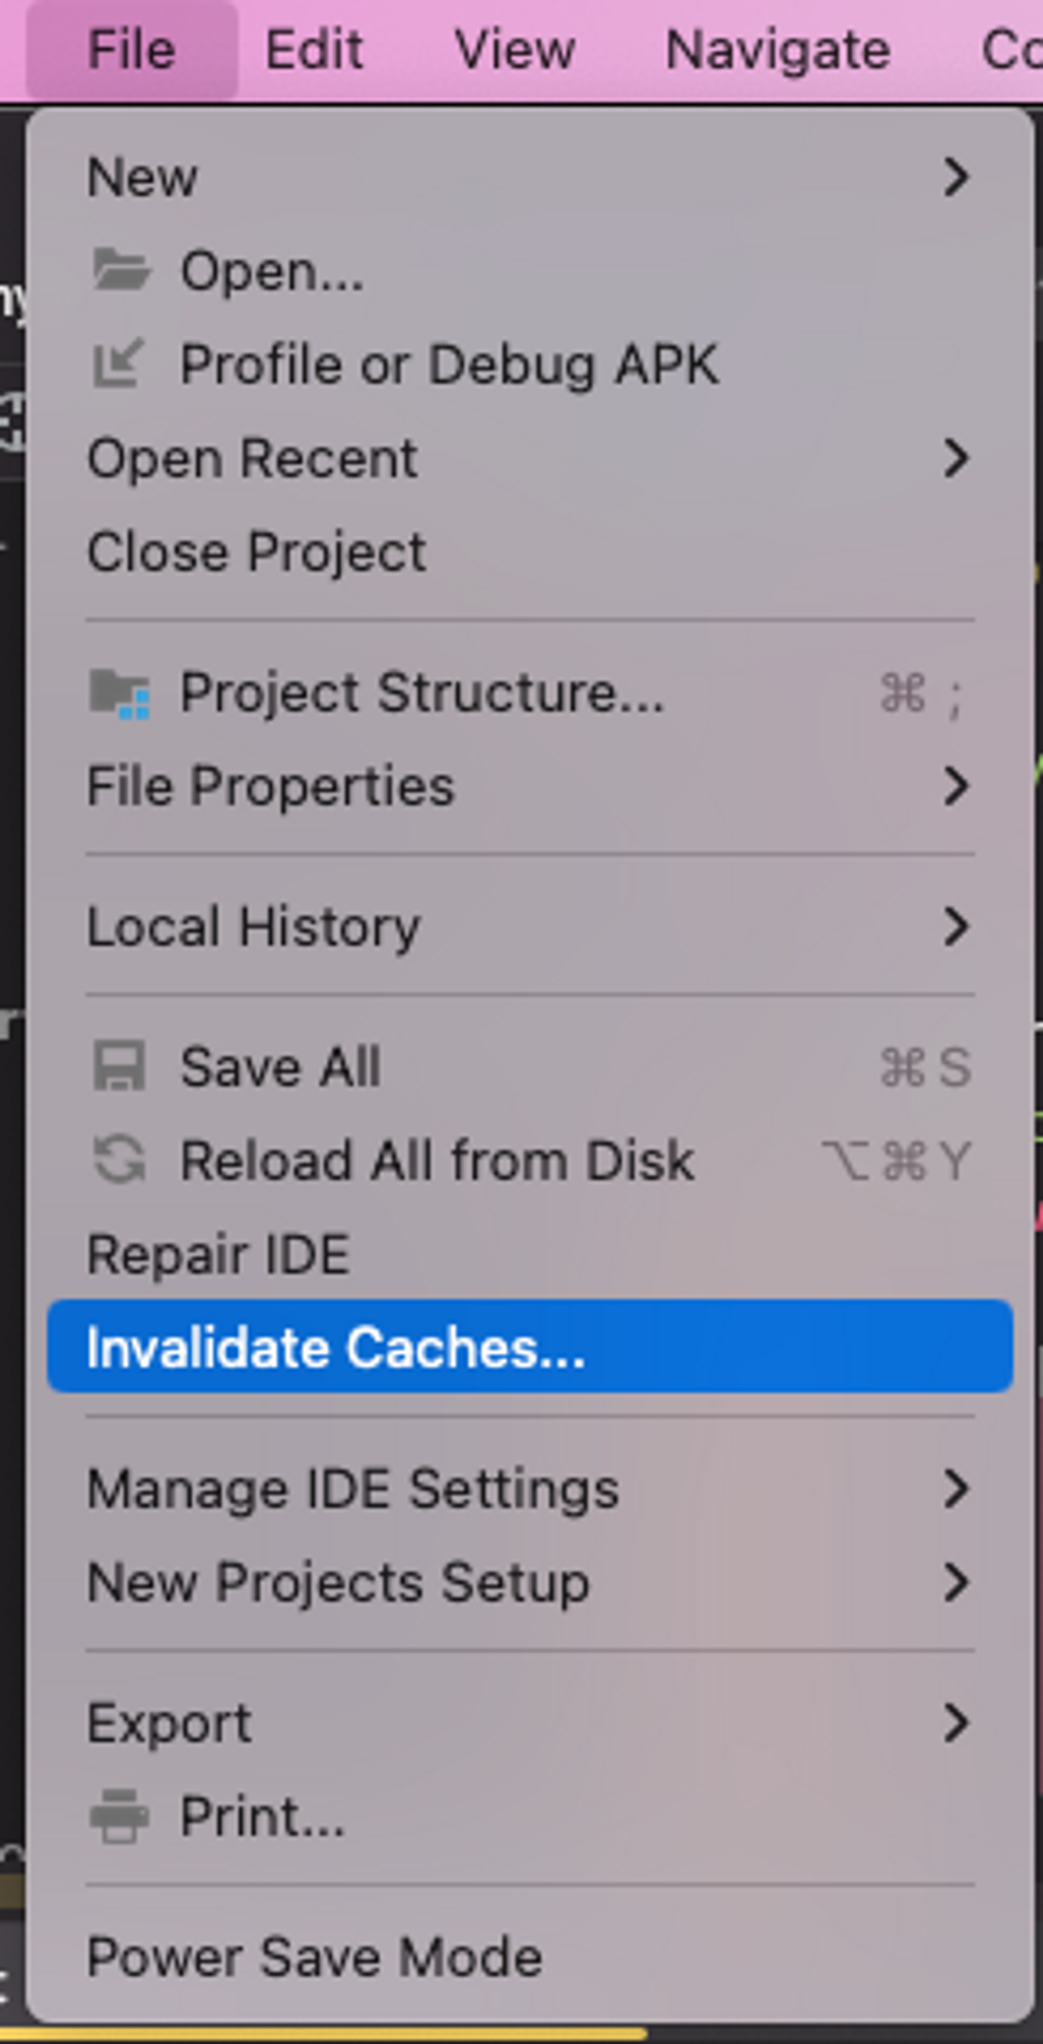Open the New Projects Setup submenu
The image size is (1043, 2044).
coord(530,1582)
